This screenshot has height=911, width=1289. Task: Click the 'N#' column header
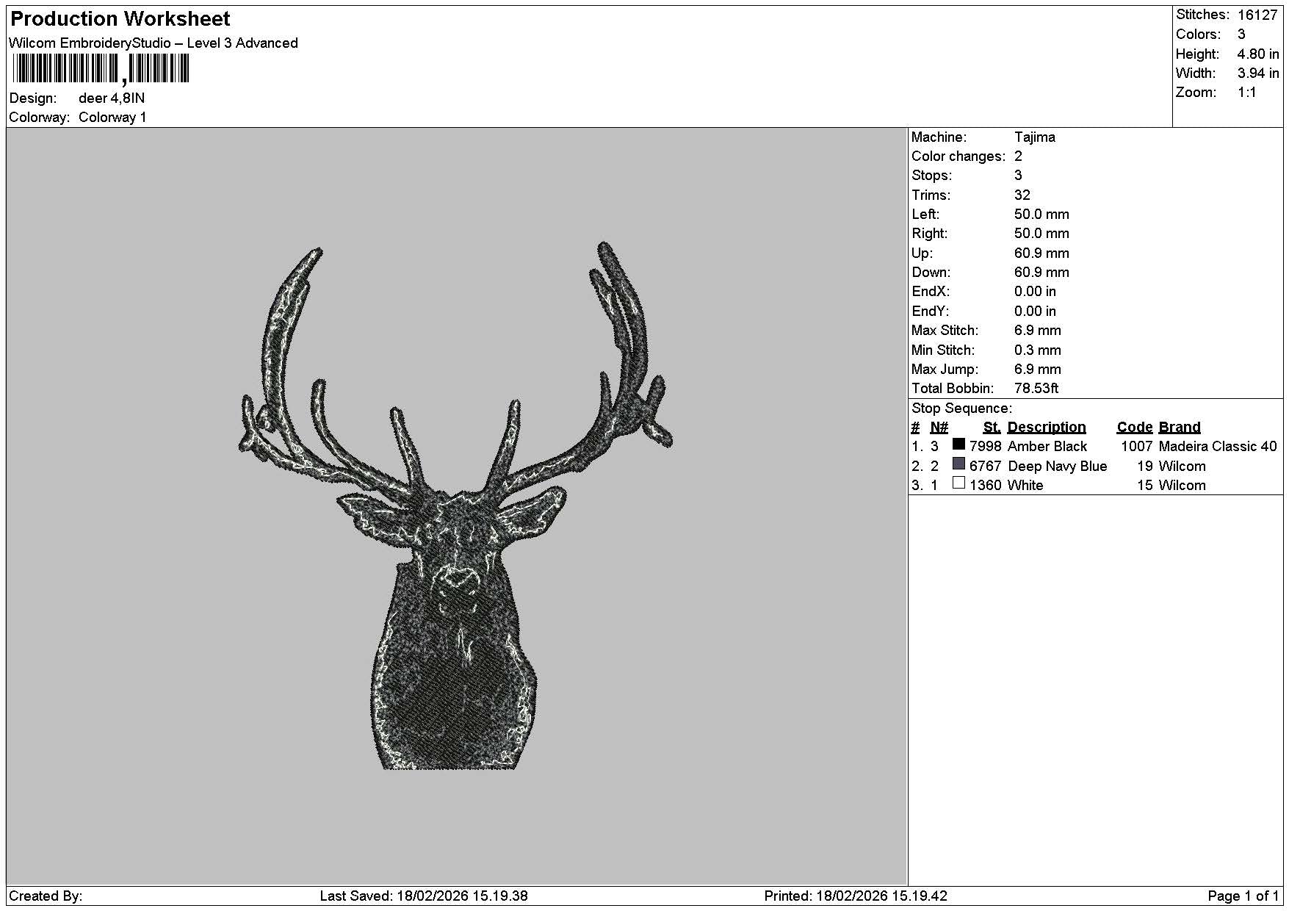[x=939, y=428]
